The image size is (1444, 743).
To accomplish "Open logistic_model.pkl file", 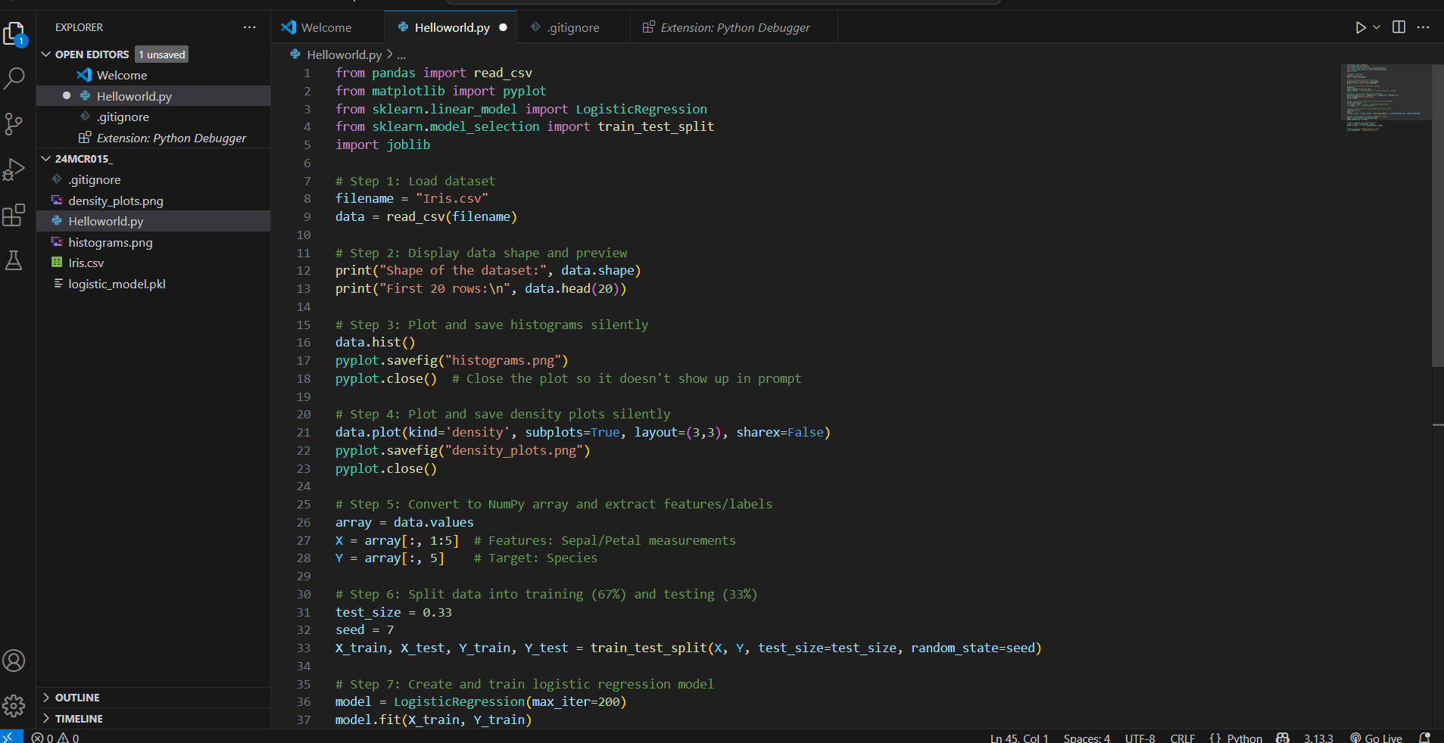I will [x=153, y=284].
